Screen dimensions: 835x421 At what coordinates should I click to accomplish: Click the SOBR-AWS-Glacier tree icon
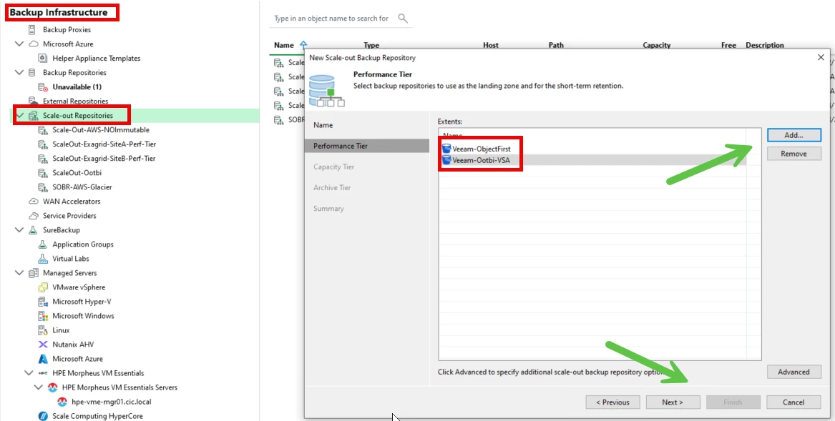(43, 187)
